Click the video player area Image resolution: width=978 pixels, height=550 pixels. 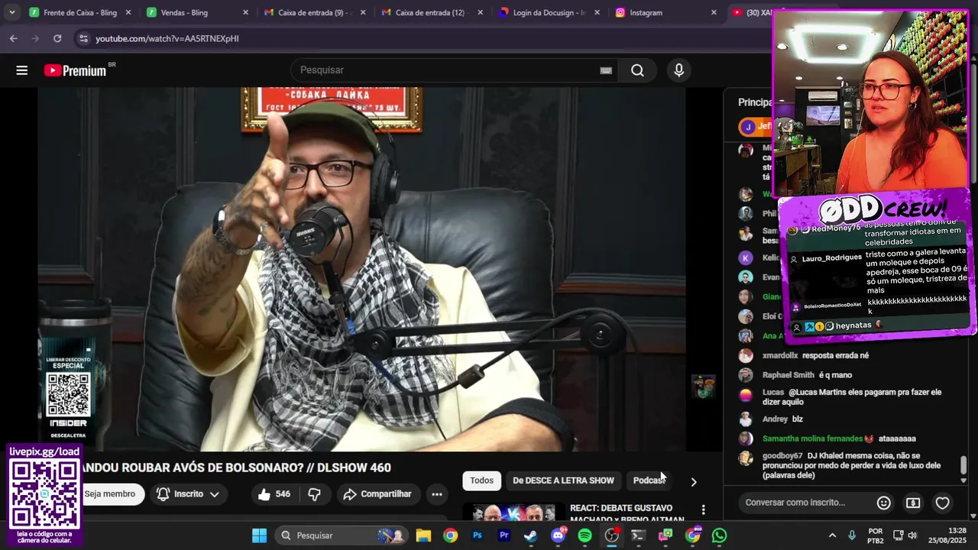pos(361,269)
